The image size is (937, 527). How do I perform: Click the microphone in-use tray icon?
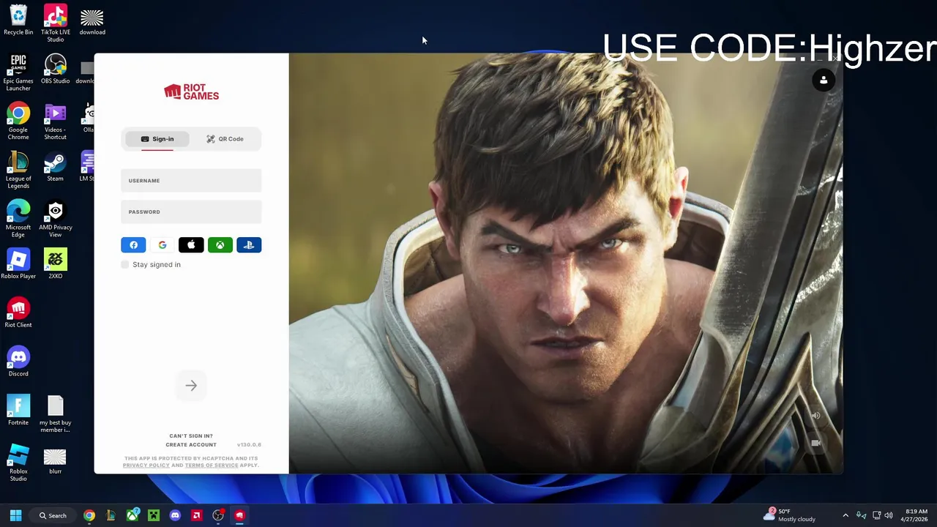(861, 515)
